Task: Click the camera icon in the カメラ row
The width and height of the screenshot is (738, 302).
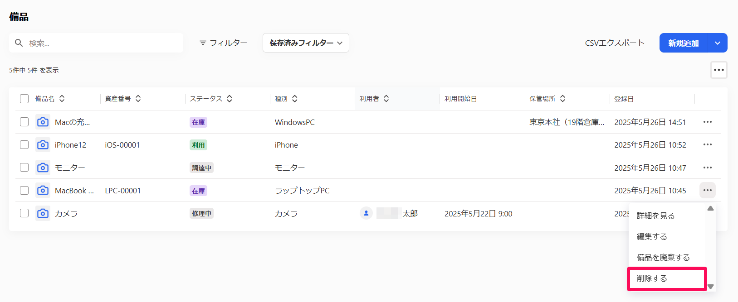Action: pos(43,213)
